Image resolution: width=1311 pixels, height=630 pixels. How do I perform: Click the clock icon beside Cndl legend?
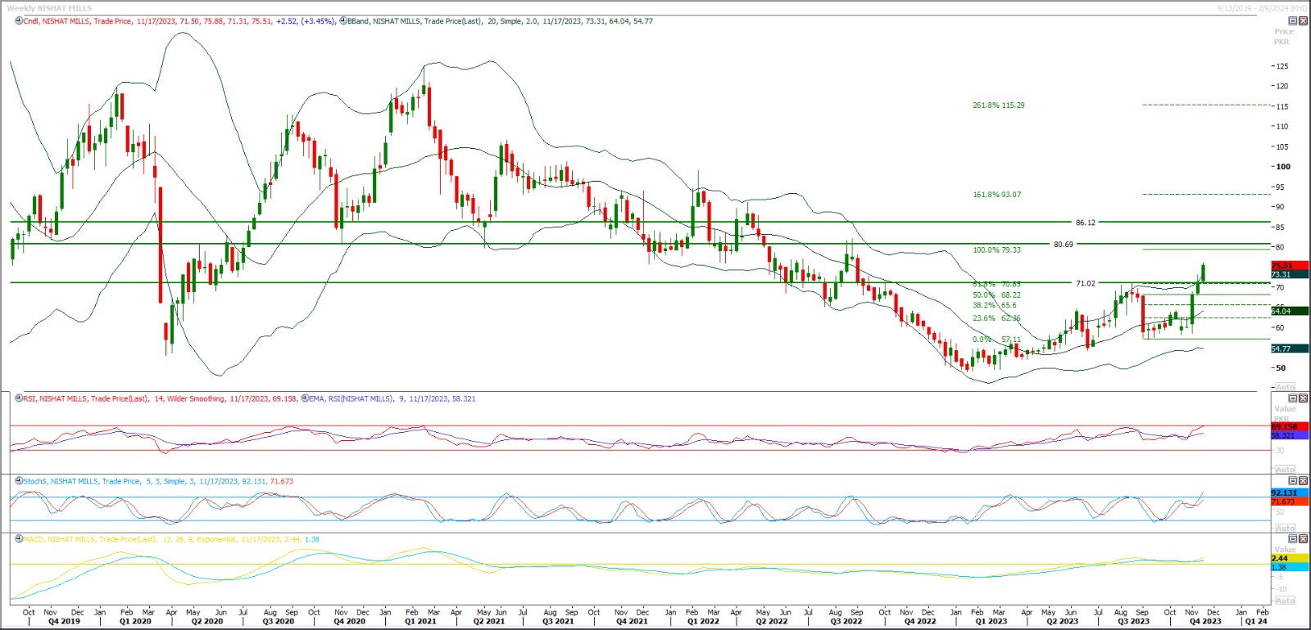19,21
